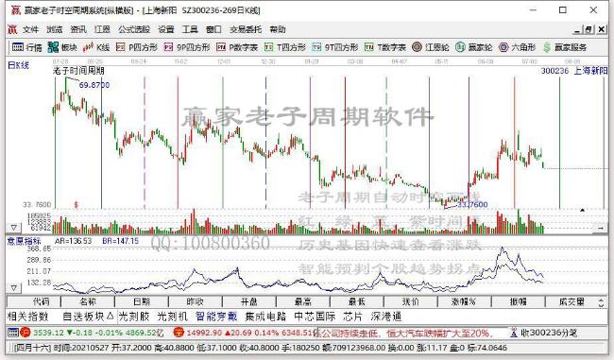Sort by 涨幅% column header

tap(465, 301)
